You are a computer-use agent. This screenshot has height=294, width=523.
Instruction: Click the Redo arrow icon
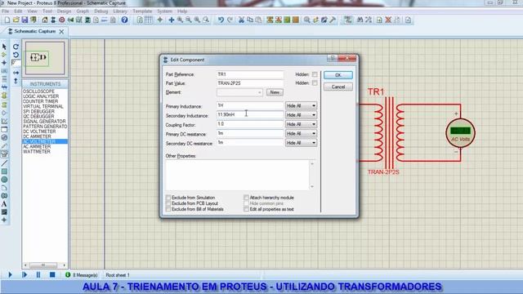click(230, 20)
